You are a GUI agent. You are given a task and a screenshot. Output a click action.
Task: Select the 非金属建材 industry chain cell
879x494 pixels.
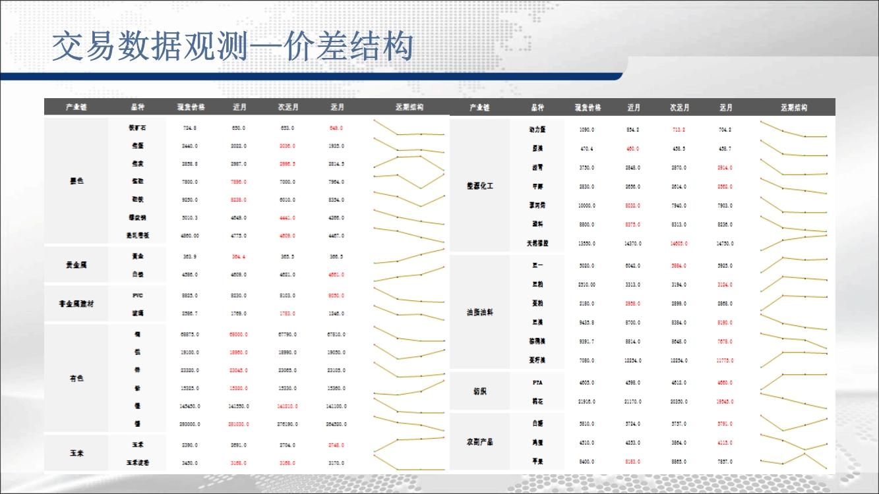(76, 304)
